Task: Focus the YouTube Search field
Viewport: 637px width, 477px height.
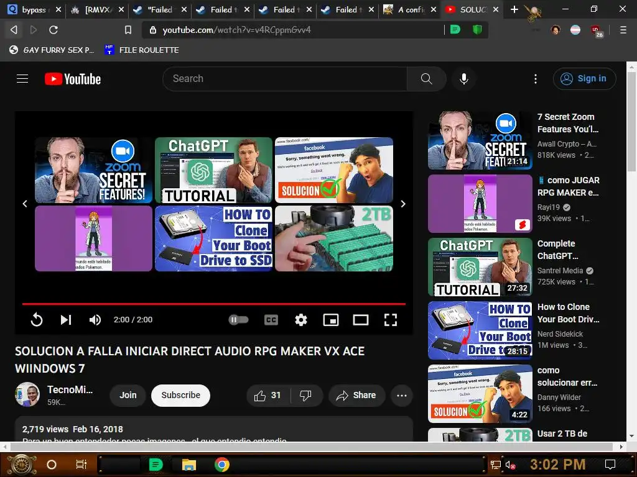Action: [x=285, y=79]
